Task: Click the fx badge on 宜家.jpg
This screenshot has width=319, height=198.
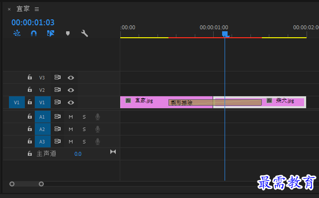Action: pos(128,101)
